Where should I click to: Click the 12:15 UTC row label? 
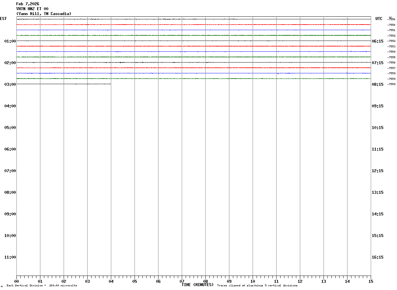(378, 171)
